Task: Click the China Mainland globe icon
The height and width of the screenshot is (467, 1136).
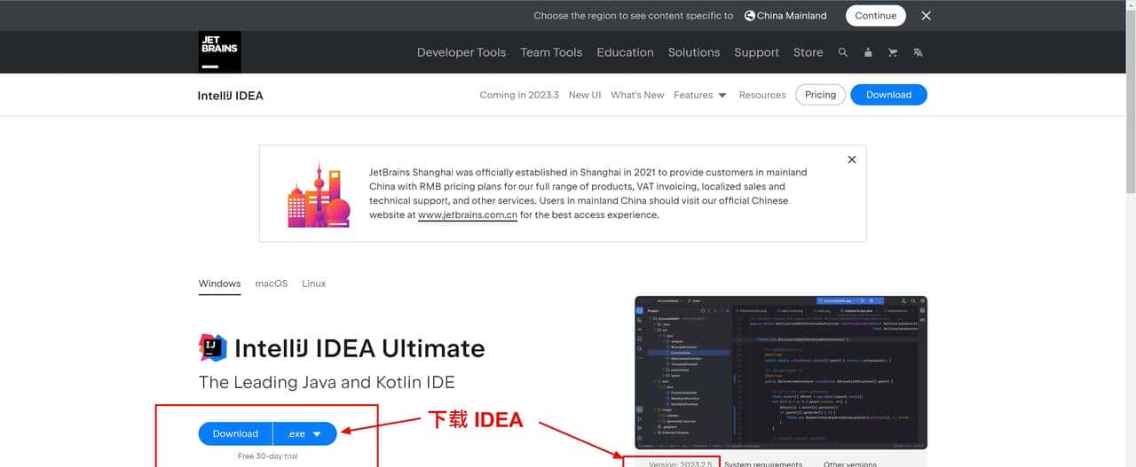Action: 750,16
